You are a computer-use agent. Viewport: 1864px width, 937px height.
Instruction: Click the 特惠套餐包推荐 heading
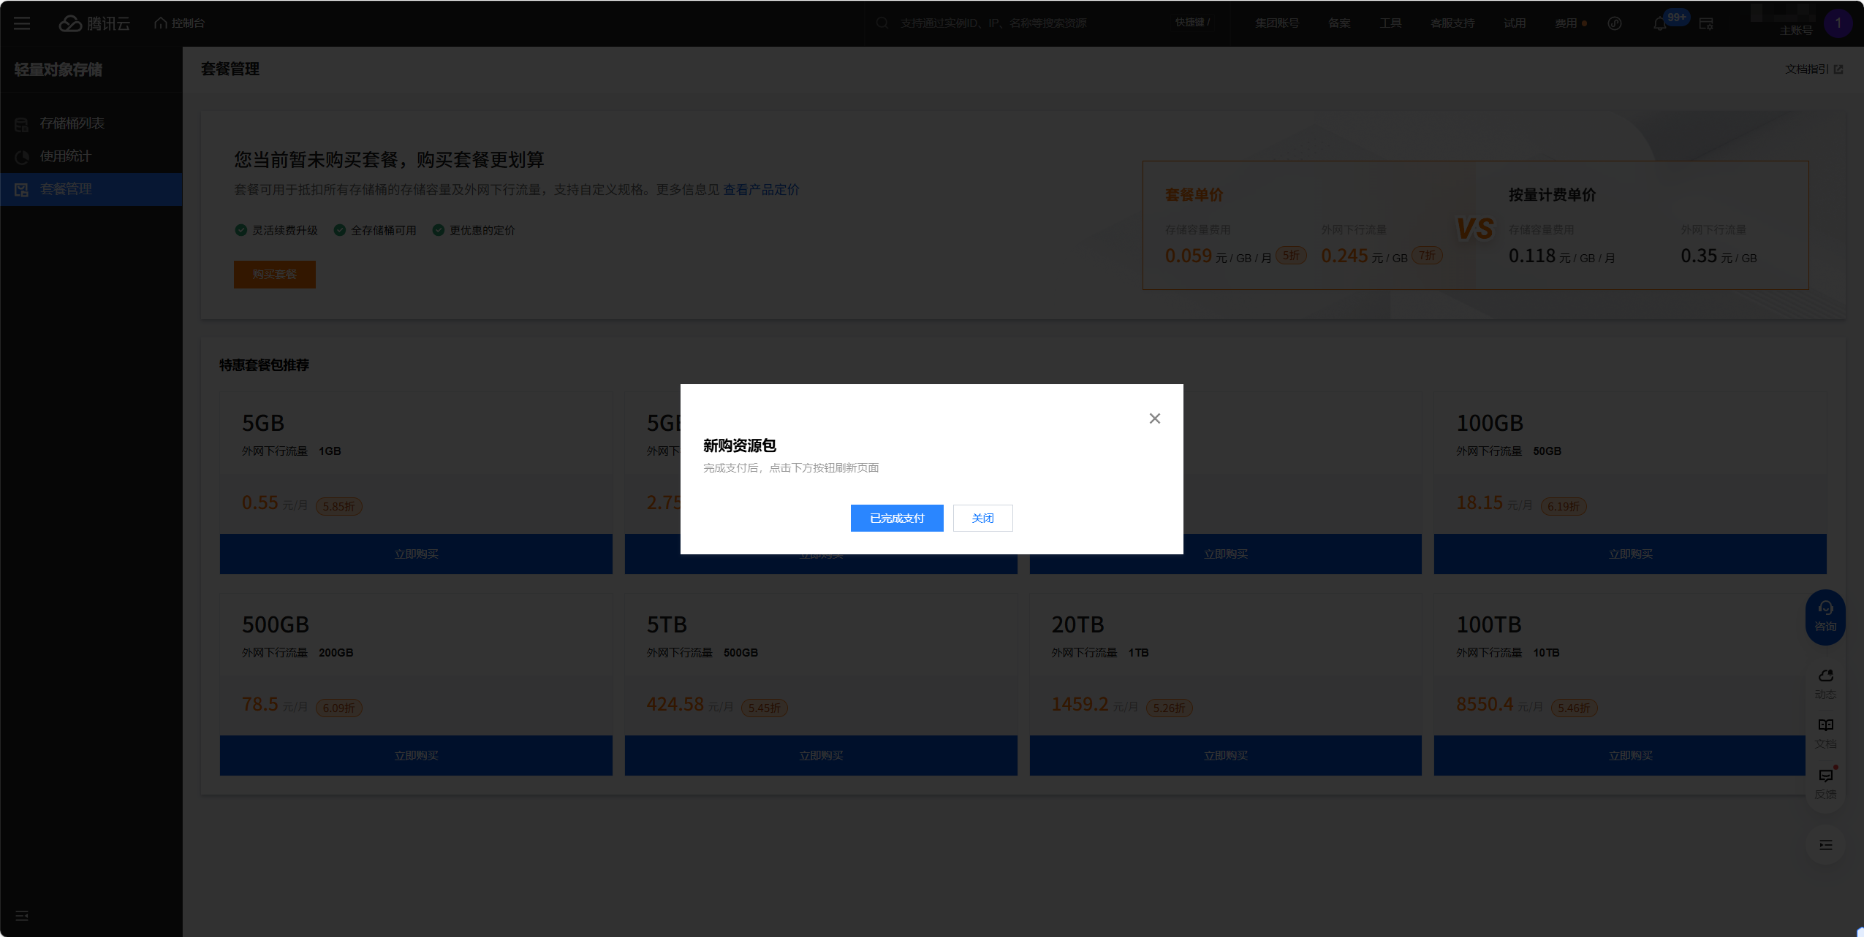click(x=265, y=365)
